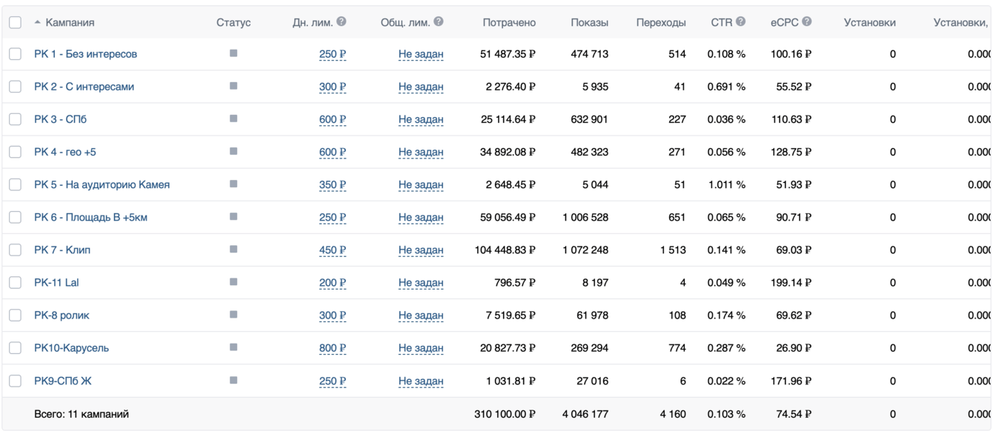Screen dimensions: 993x434
Task: Open campaign РК 5 - На аудиторию Камея
Action: [x=102, y=184]
